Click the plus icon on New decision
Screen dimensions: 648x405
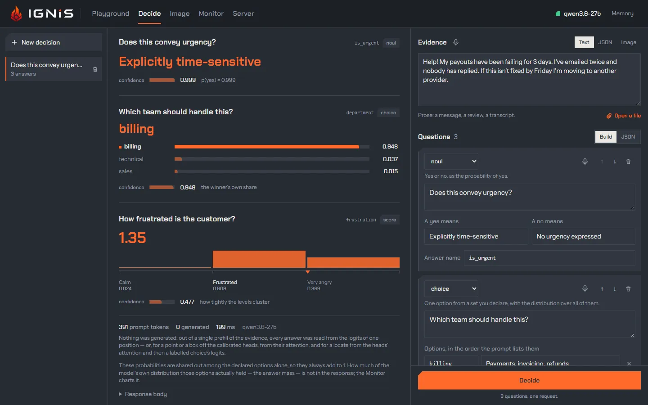tap(14, 42)
